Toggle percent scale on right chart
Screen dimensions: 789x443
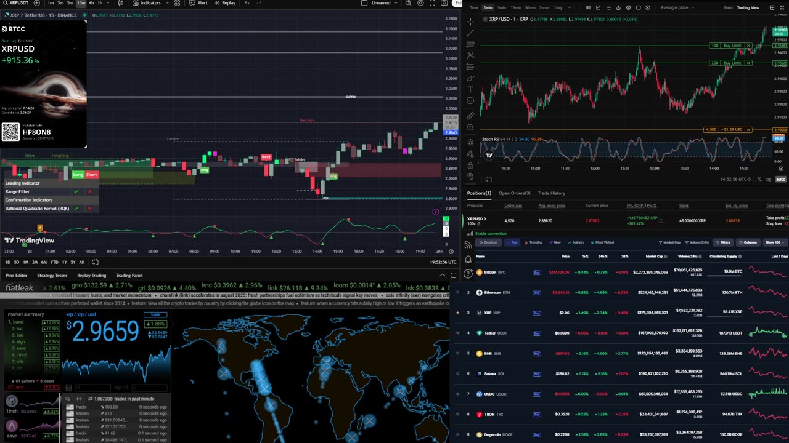[759, 179]
